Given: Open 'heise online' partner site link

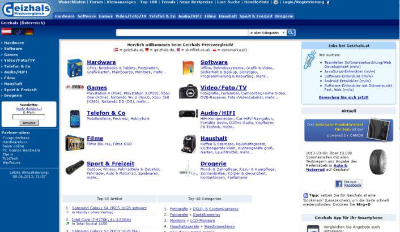Looking at the screenshot, I should [13, 146].
